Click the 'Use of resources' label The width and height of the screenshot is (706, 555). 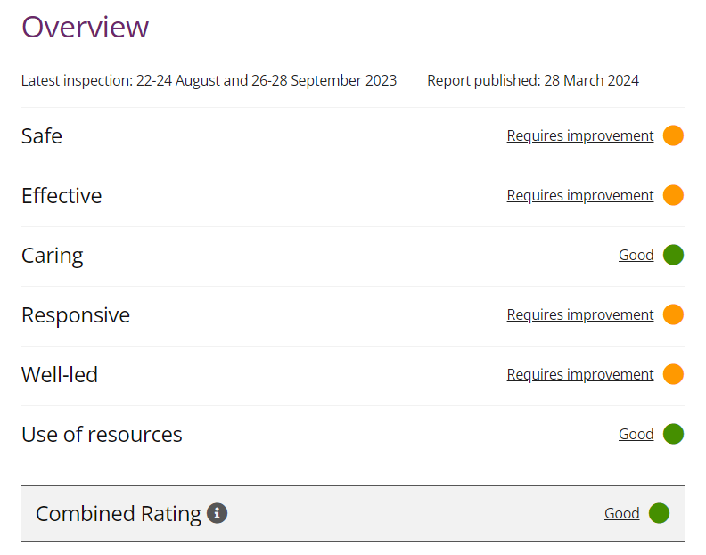click(102, 435)
